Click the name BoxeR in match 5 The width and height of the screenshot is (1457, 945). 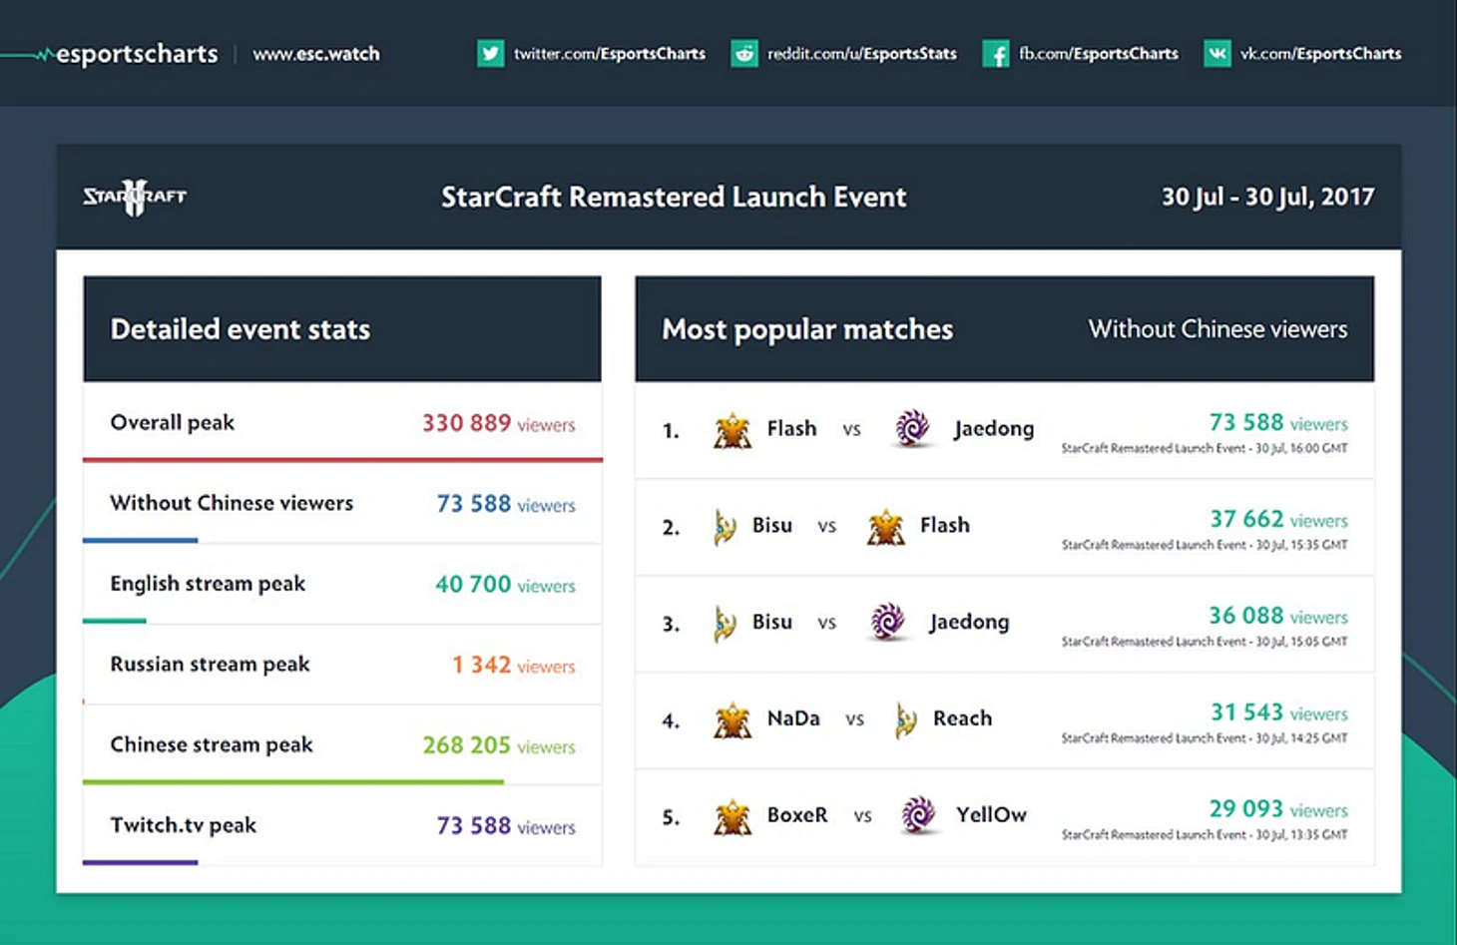[797, 815]
